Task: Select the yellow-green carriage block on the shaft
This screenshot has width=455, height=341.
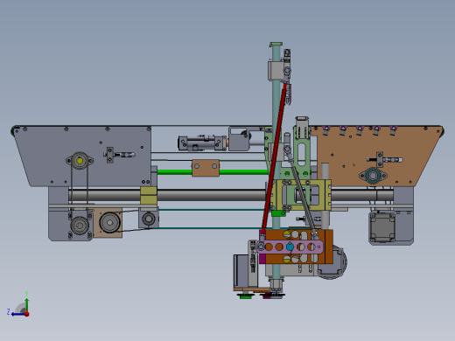Action: pyautogui.click(x=300, y=195)
